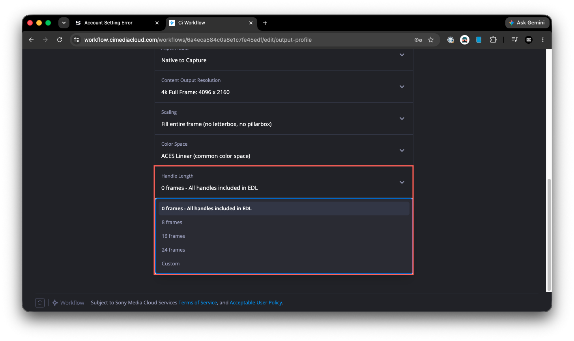Image resolution: width=574 pixels, height=341 pixels.
Task: Open the media control playlist icon
Action: pyautogui.click(x=514, y=40)
